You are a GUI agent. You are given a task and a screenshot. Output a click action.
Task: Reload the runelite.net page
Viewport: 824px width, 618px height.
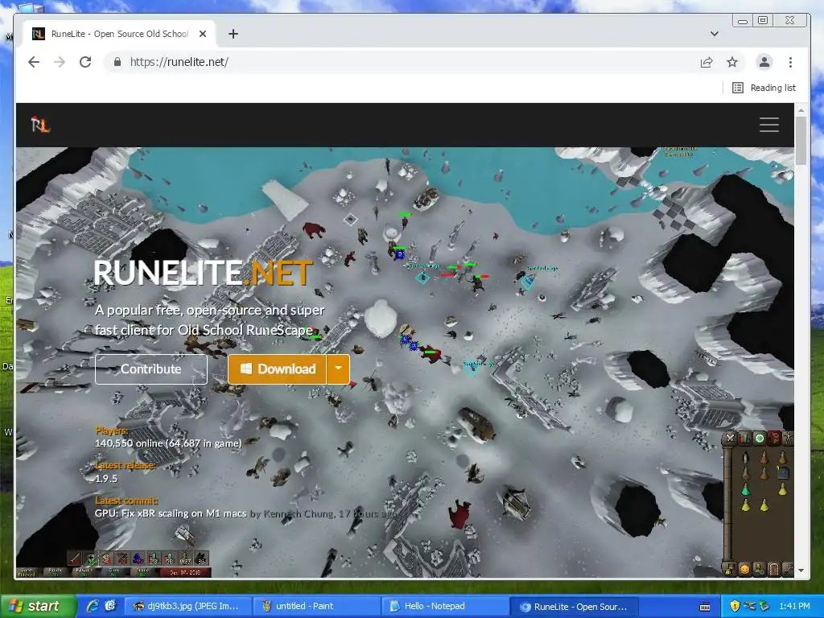coord(85,62)
